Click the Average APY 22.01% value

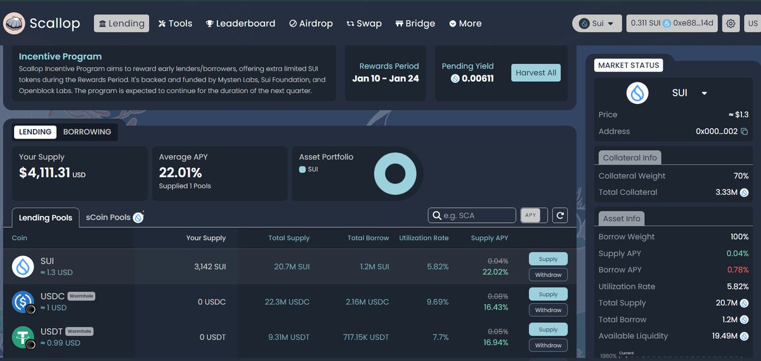point(181,172)
